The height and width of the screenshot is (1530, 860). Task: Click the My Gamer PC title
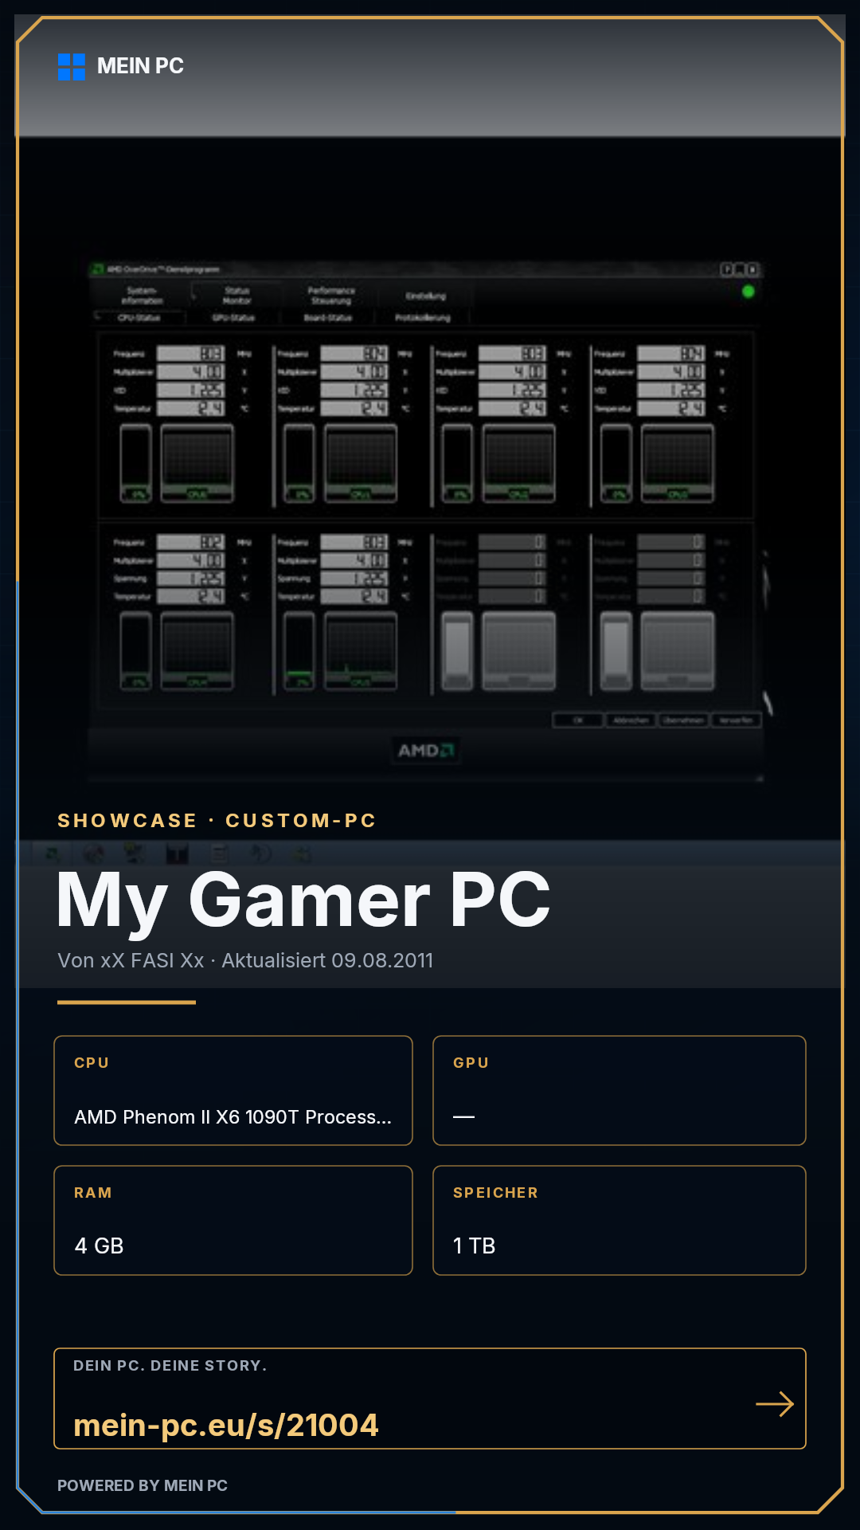pyautogui.click(x=303, y=902)
